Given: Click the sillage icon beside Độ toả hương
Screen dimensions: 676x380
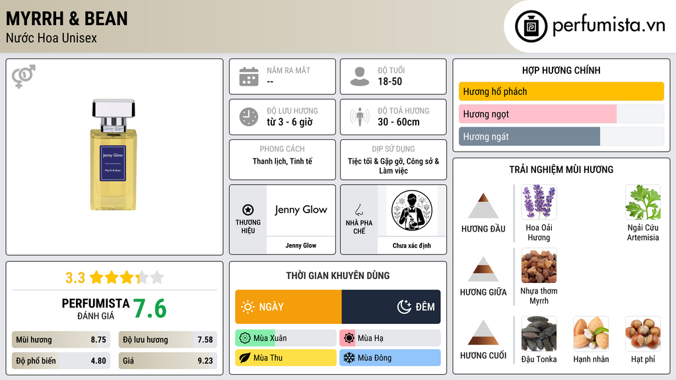Looking at the screenshot, I should pos(360,117).
